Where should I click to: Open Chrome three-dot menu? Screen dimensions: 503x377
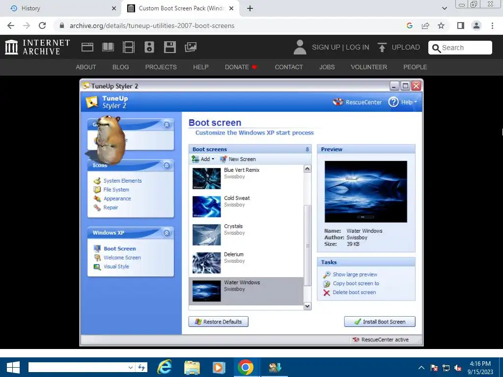coord(492,26)
